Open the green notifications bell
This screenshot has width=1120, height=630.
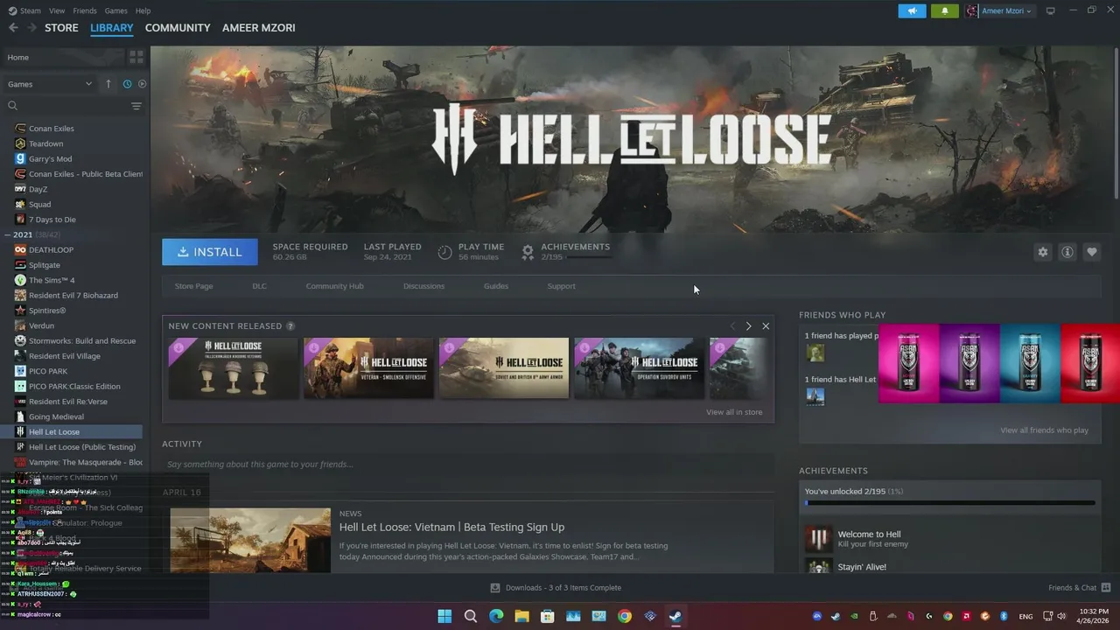(x=944, y=10)
